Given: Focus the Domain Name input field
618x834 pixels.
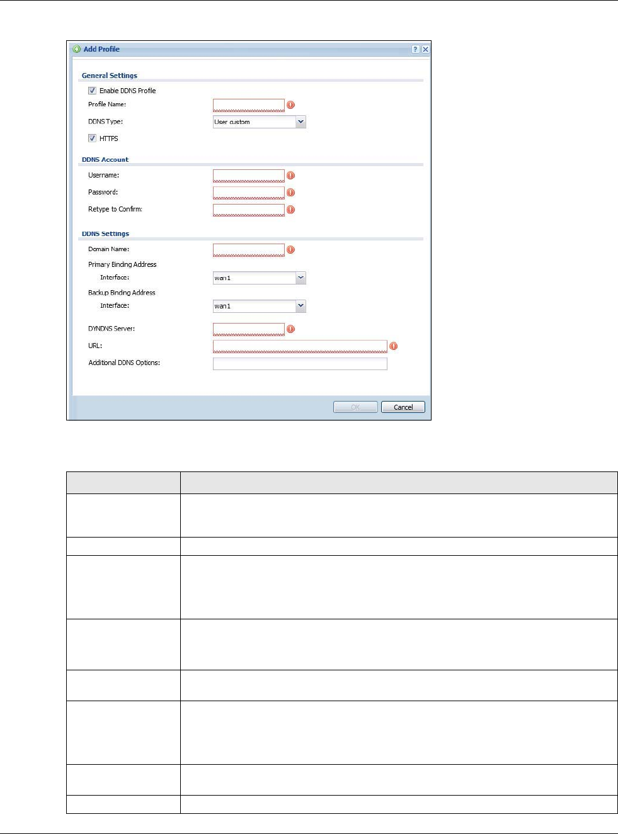Looking at the screenshot, I should pos(249,250).
